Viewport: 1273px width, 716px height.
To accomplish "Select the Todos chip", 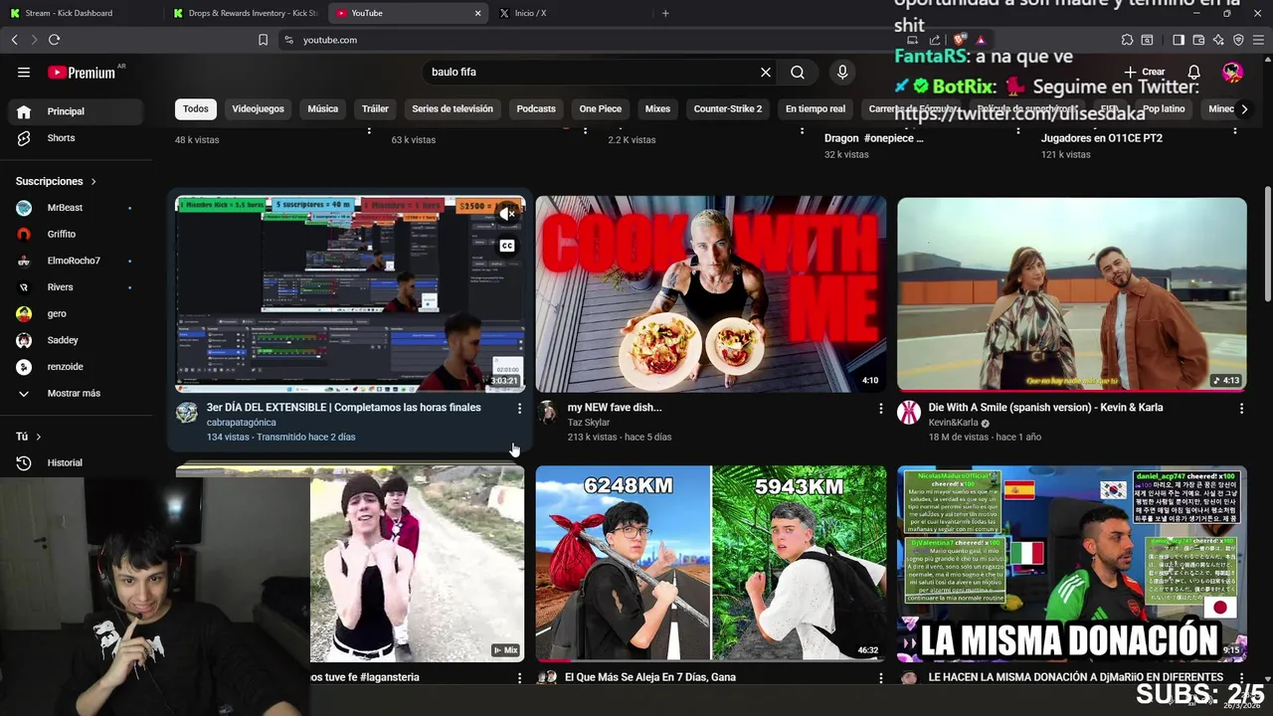I will point(196,108).
